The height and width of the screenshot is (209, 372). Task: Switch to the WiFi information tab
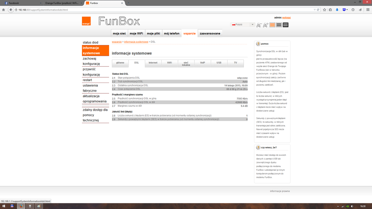(169, 63)
